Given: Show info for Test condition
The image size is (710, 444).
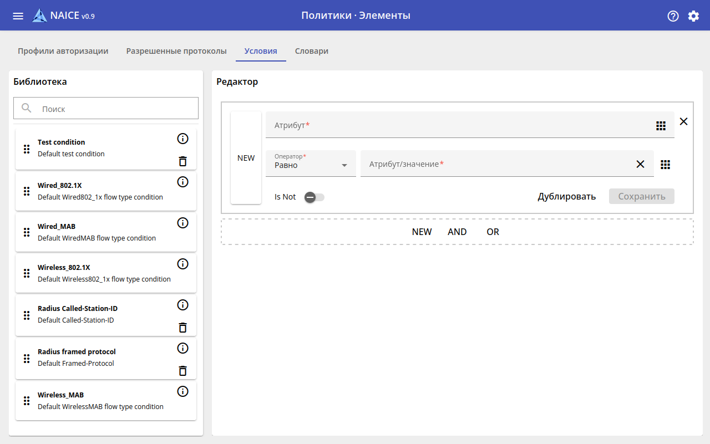Looking at the screenshot, I should pos(182,139).
